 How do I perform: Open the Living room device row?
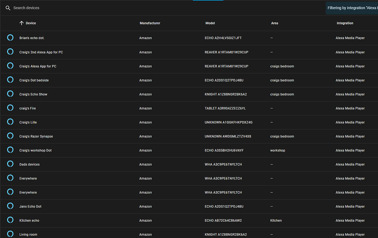189,233
